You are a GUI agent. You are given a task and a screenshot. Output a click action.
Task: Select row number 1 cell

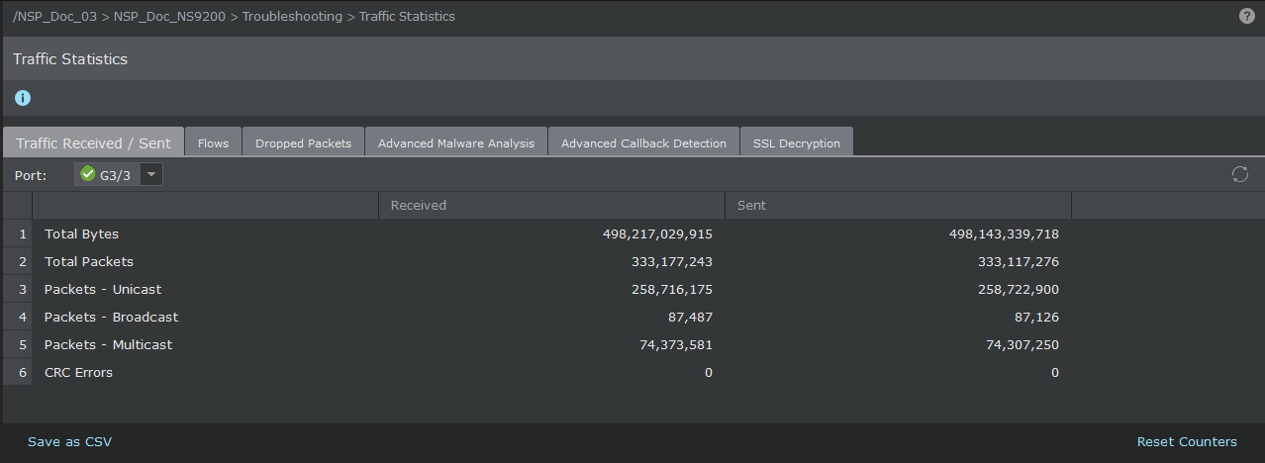click(x=18, y=233)
